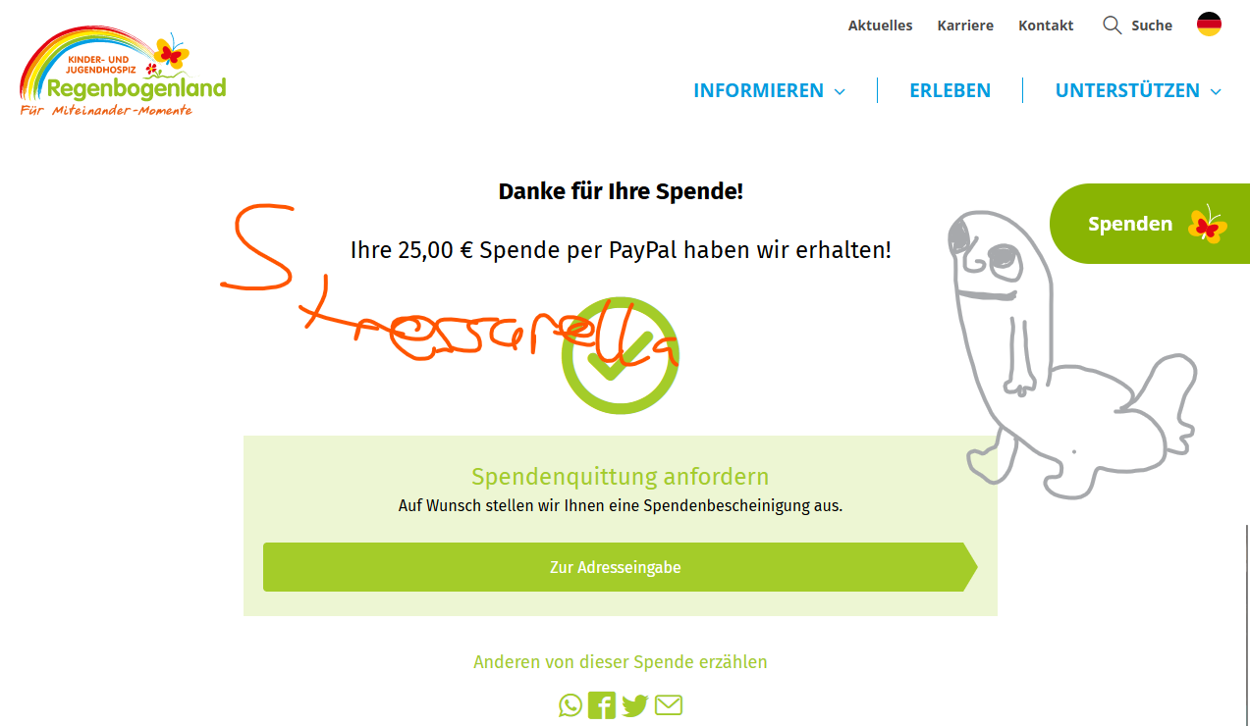This screenshot has height=726, width=1250.
Task: Click the page vertical scrollbar
Action: click(x=1246, y=623)
